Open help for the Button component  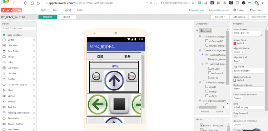34,40
